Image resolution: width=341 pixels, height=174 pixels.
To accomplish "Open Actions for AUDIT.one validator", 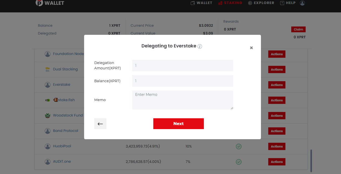I will click(277, 162).
